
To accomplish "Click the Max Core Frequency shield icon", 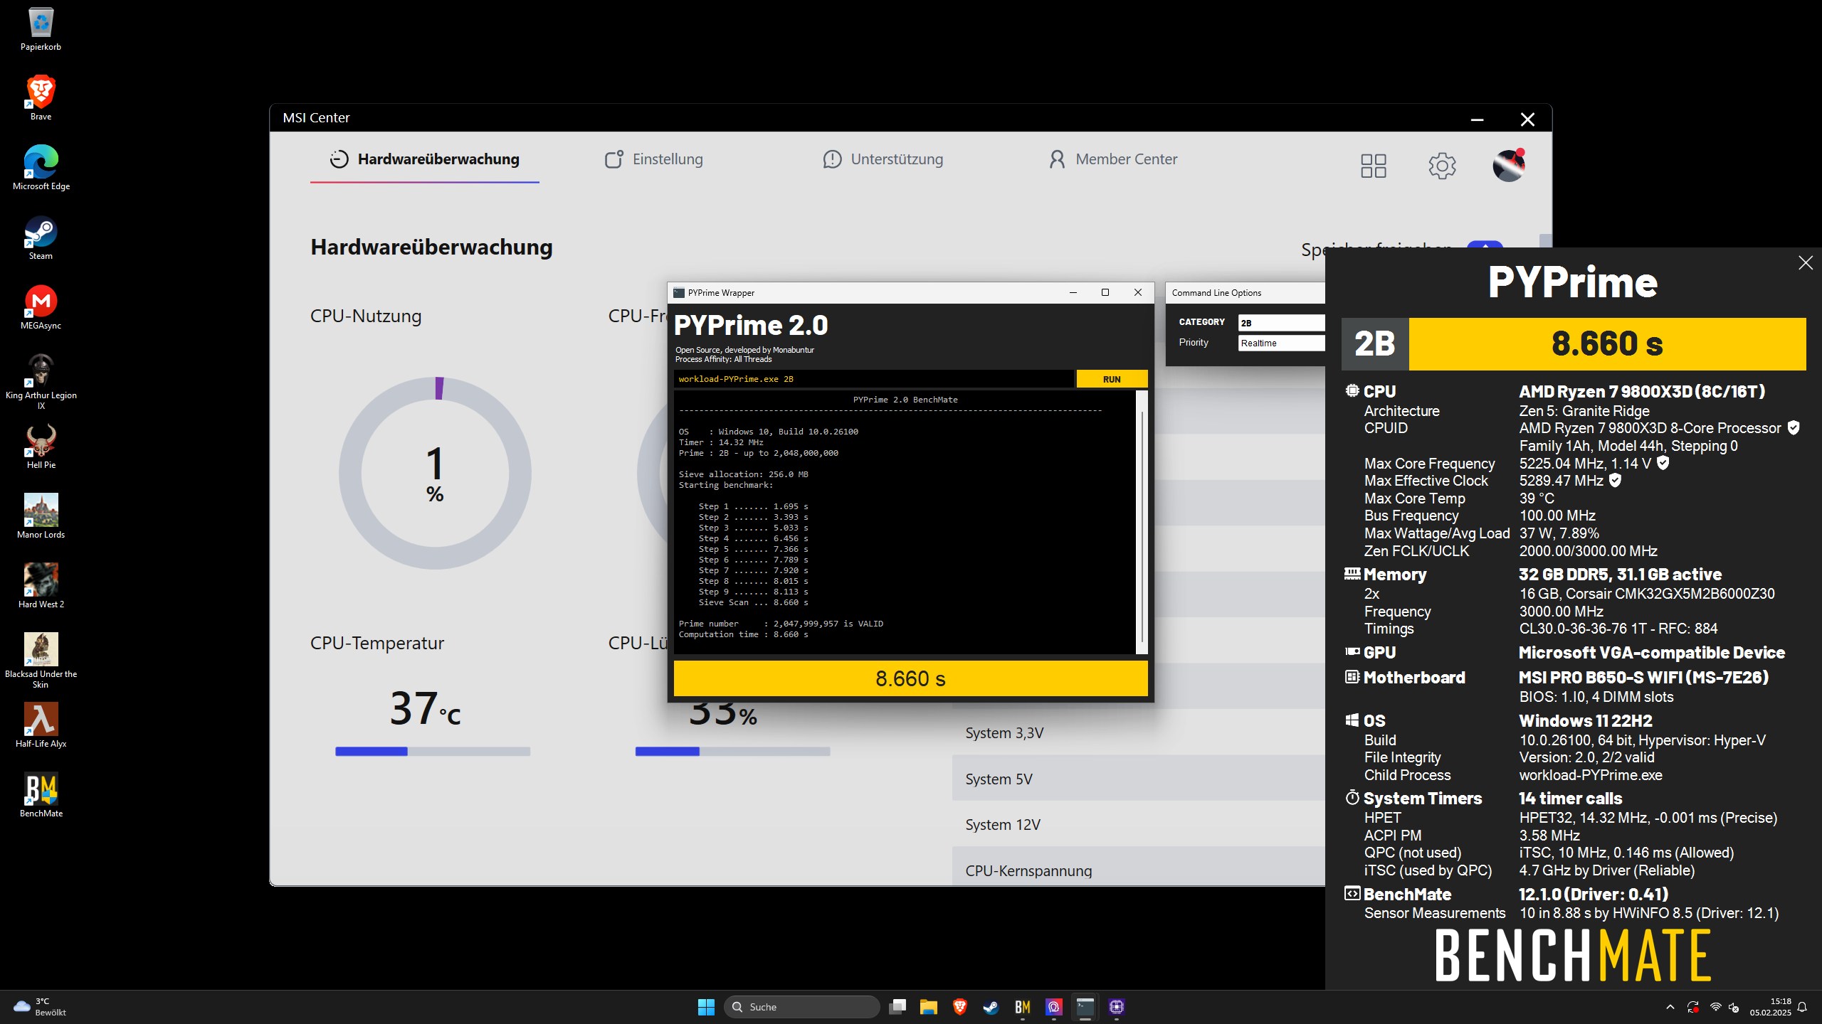I will (x=1663, y=463).
